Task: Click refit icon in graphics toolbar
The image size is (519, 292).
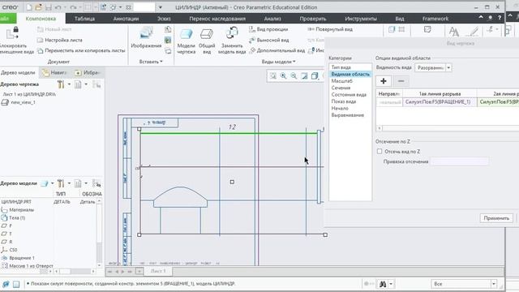Action: pos(272,75)
